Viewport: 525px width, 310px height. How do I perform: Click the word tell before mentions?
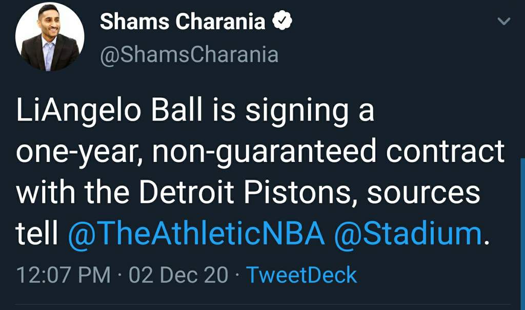tap(37, 233)
